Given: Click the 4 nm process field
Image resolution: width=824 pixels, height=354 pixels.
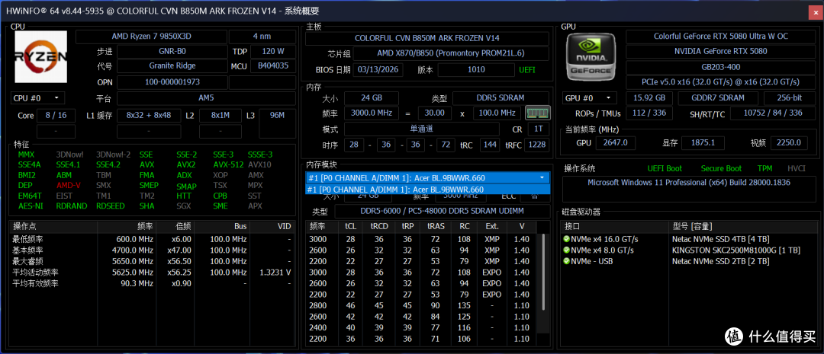Looking at the screenshot, I should click(262, 37).
